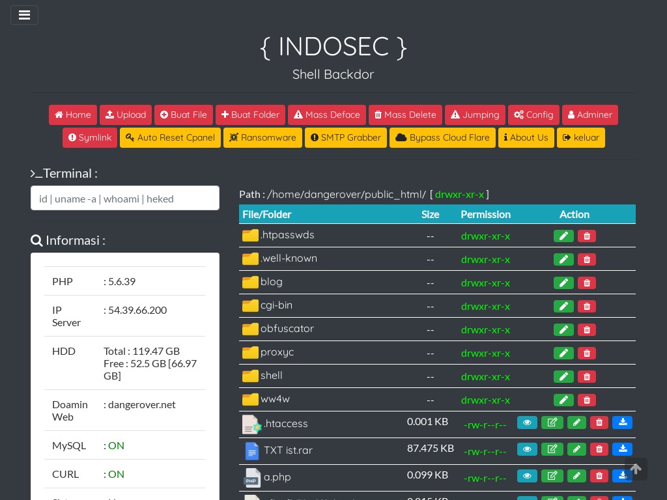667x500 pixels.
Task: Click rename pencil icon for .well-known folder
Action: point(563,259)
